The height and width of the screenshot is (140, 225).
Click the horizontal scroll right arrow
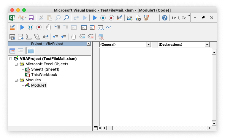pos(210,128)
